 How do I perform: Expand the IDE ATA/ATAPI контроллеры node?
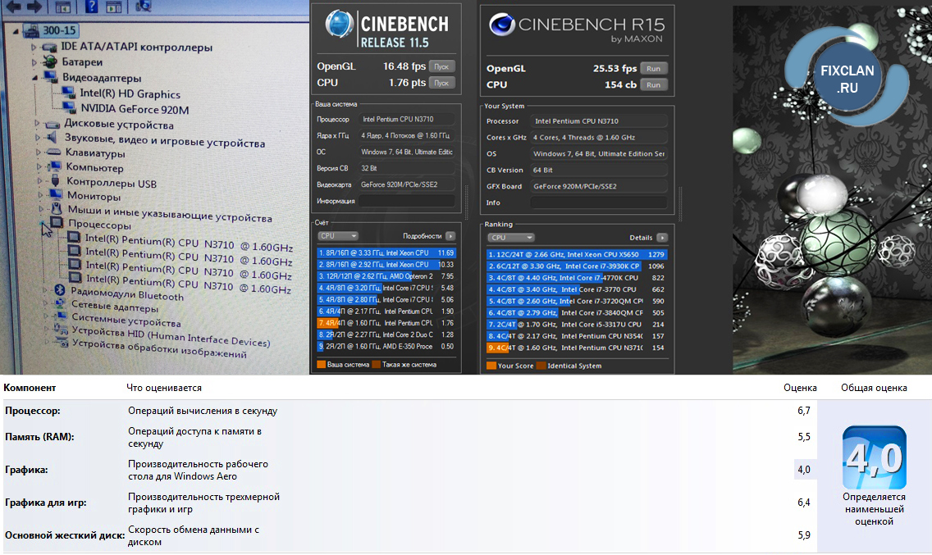34,47
